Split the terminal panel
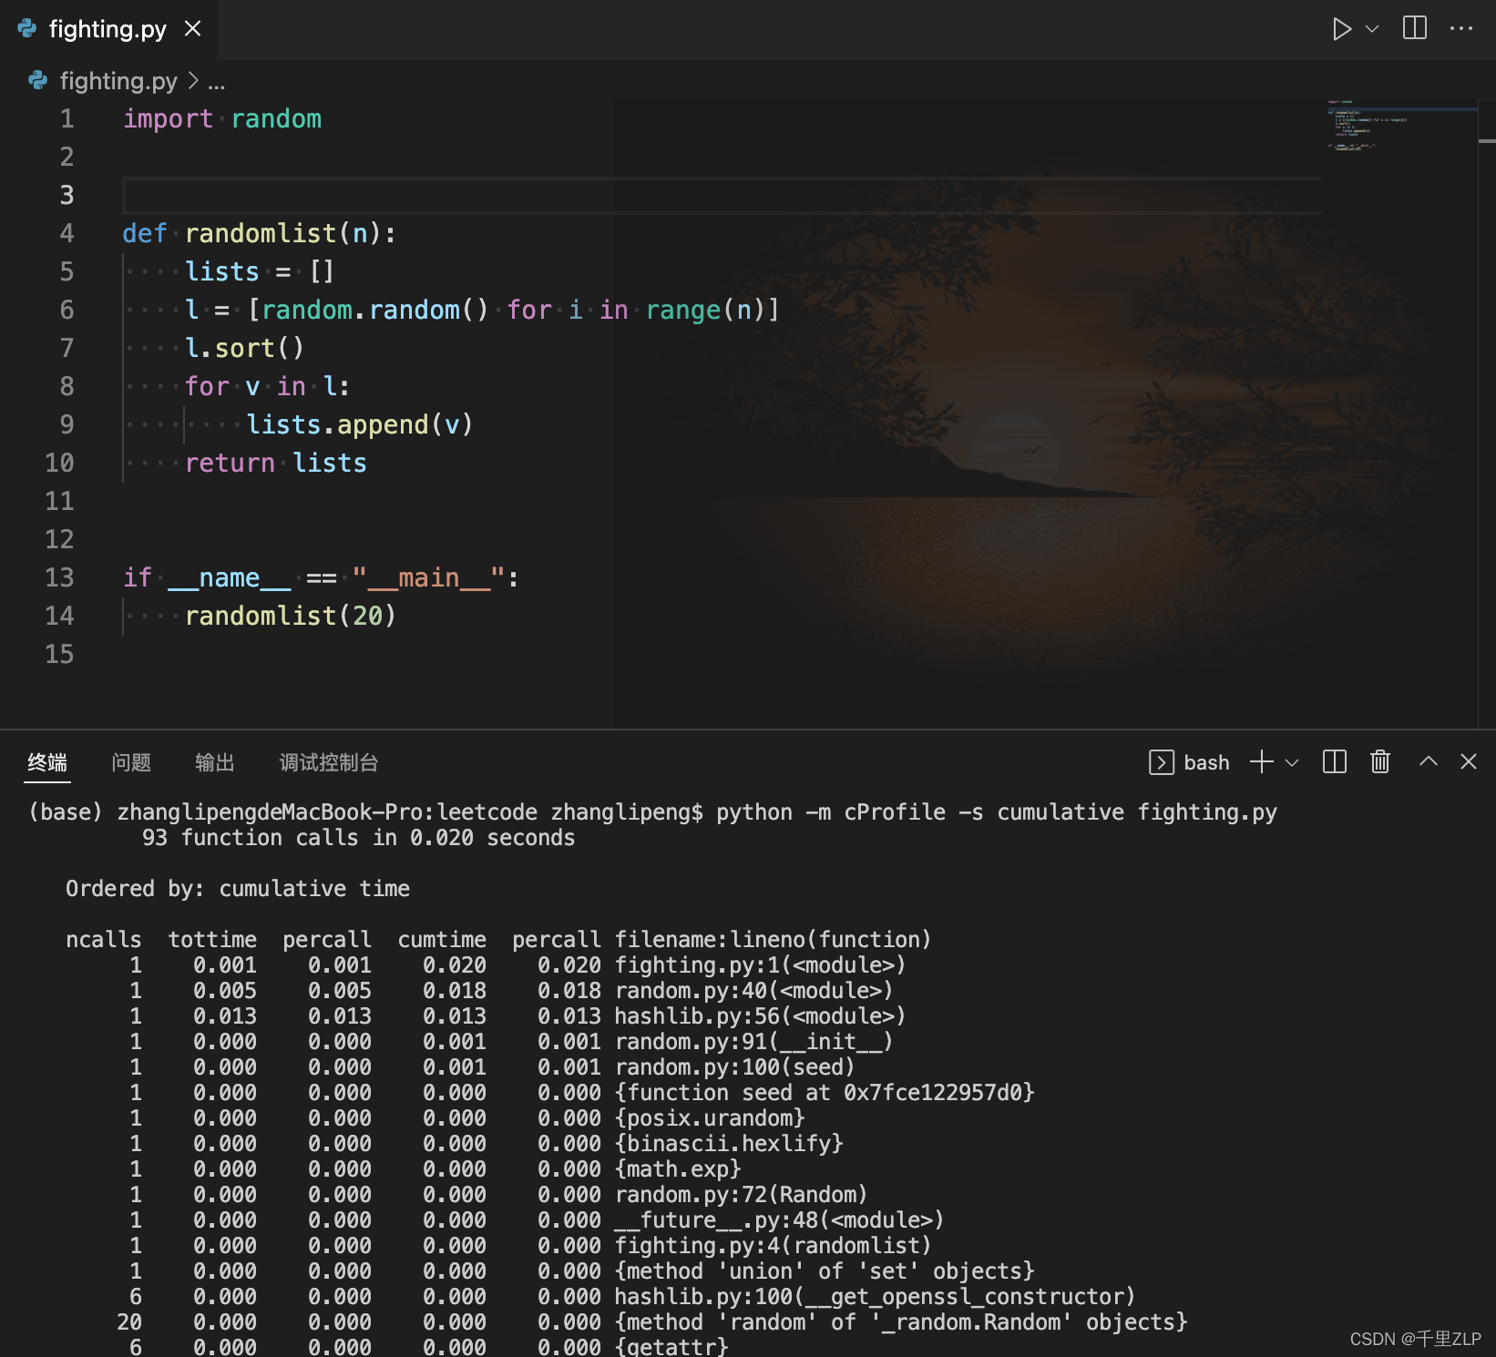1496x1357 pixels. click(1335, 761)
